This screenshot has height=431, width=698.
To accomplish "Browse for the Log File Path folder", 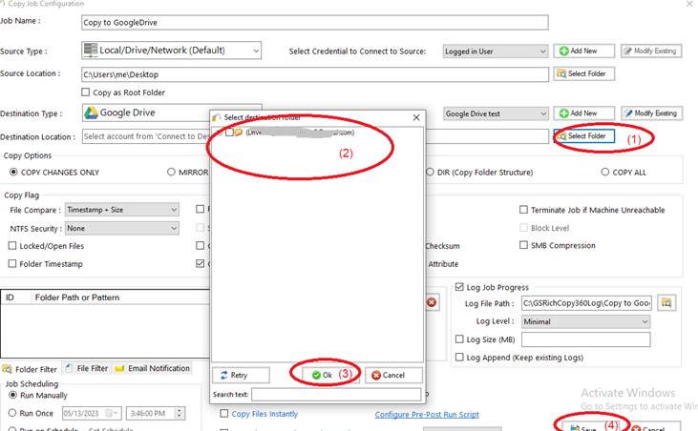I will click(x=667, y=302).
